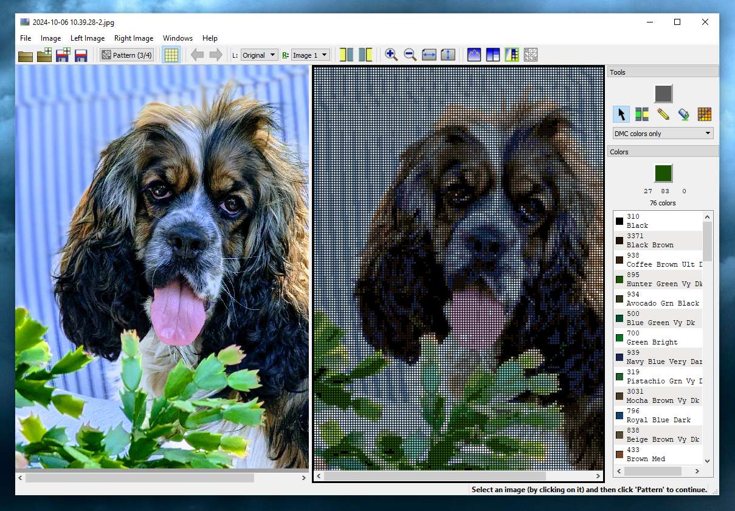Open the L: Original dropdown
The width and height of the screenshot is (735, 511).
[x=260, y=55]
